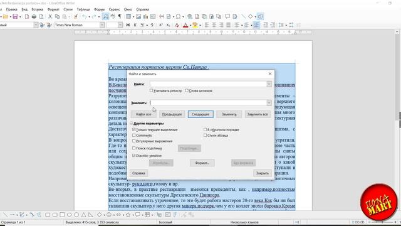The height and width of the screenshot is (226, 401).
Task: Insert a table with the table icon
Action: click(x=128, y=17)
